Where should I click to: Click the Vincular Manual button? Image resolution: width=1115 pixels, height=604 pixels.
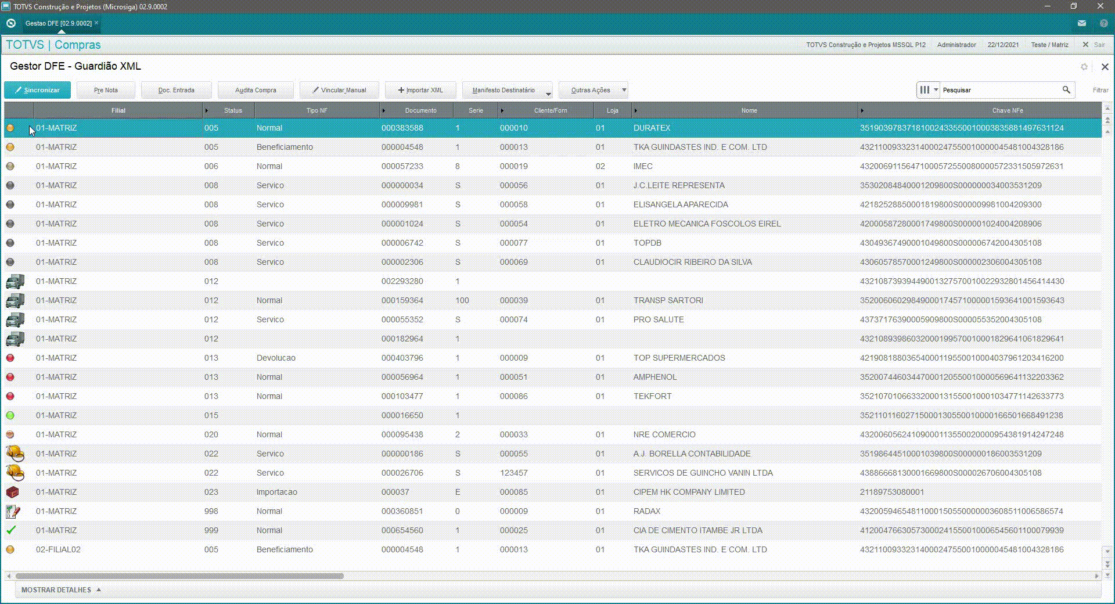point(339,90)
